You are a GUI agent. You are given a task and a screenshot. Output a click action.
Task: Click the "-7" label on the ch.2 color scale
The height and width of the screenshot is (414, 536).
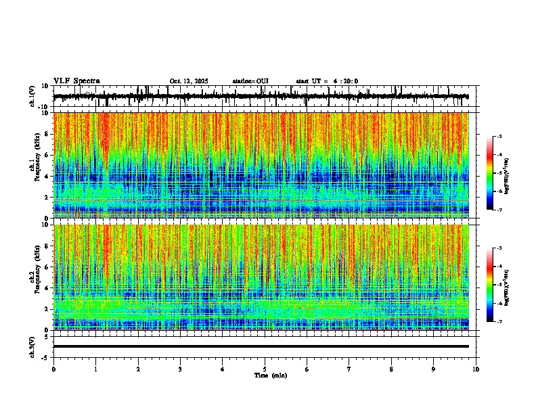coord(499,322)
